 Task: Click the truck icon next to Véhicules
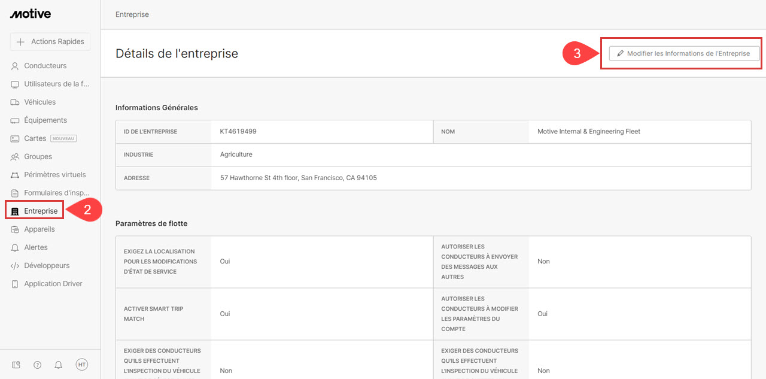[x=15, y=102]
